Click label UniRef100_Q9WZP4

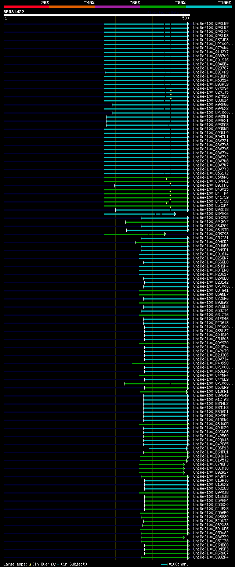pos(211,557)
